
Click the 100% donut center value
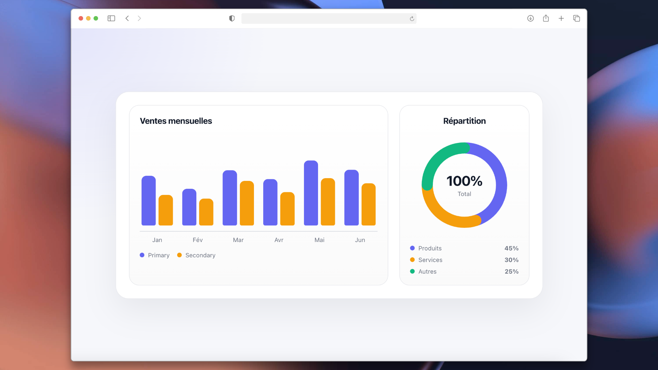(x=464, y=181)
